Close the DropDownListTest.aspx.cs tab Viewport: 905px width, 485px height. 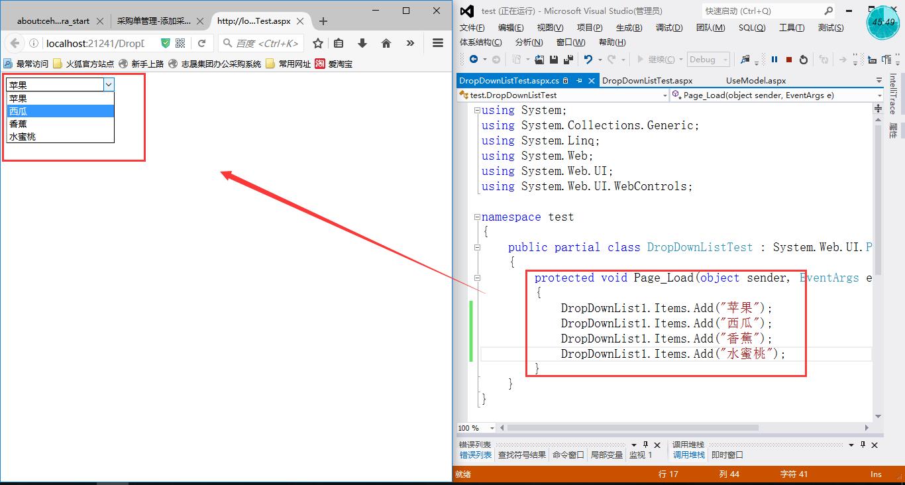[x=592, y=81]
